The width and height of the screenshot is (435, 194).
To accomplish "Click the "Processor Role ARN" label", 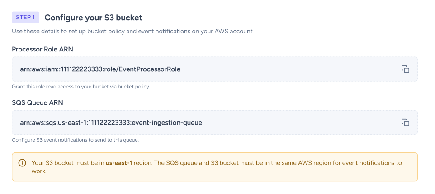I will (x=42, y=49).
